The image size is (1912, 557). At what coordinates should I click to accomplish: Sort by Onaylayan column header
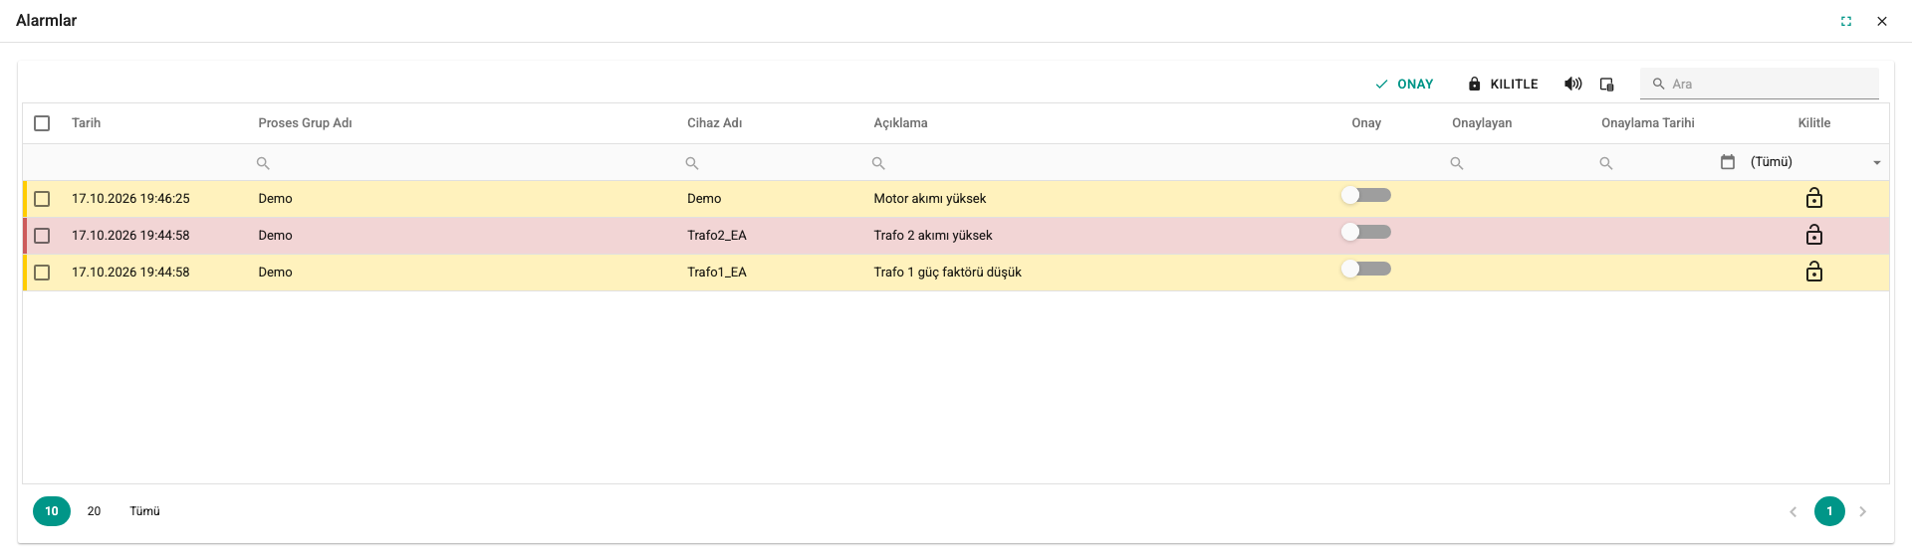tap(1482, 123)
